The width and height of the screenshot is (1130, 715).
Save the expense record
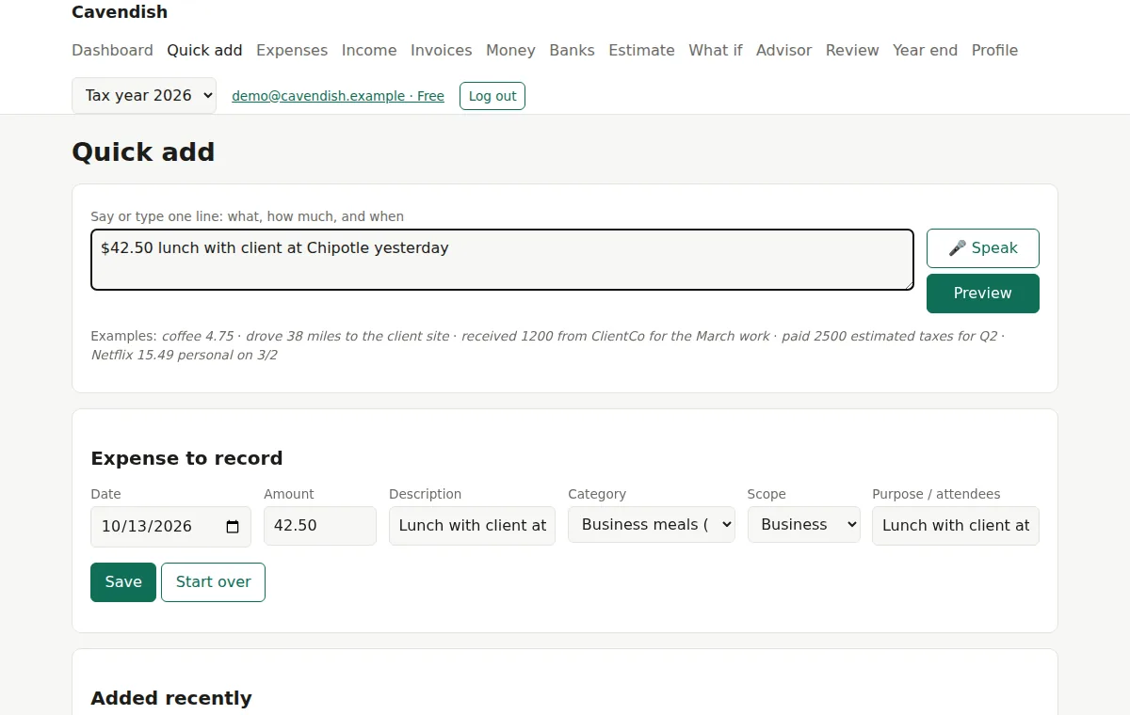coord(123,582)
